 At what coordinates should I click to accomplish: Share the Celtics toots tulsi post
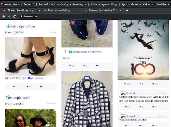point(140,107)
